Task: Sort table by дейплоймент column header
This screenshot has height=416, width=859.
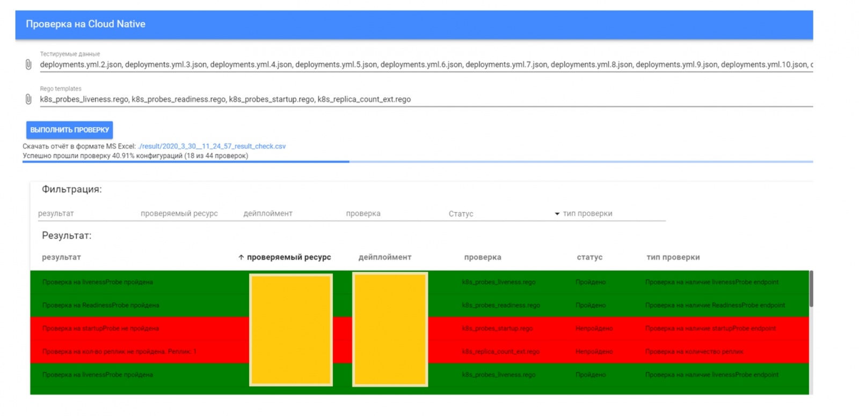Action: pyautogui.click(x=385, y=257)
